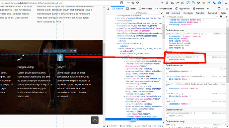Click the scroll-to-top arrow button
The height and width of the screenshot is (128, 229).
click(95, 120)
